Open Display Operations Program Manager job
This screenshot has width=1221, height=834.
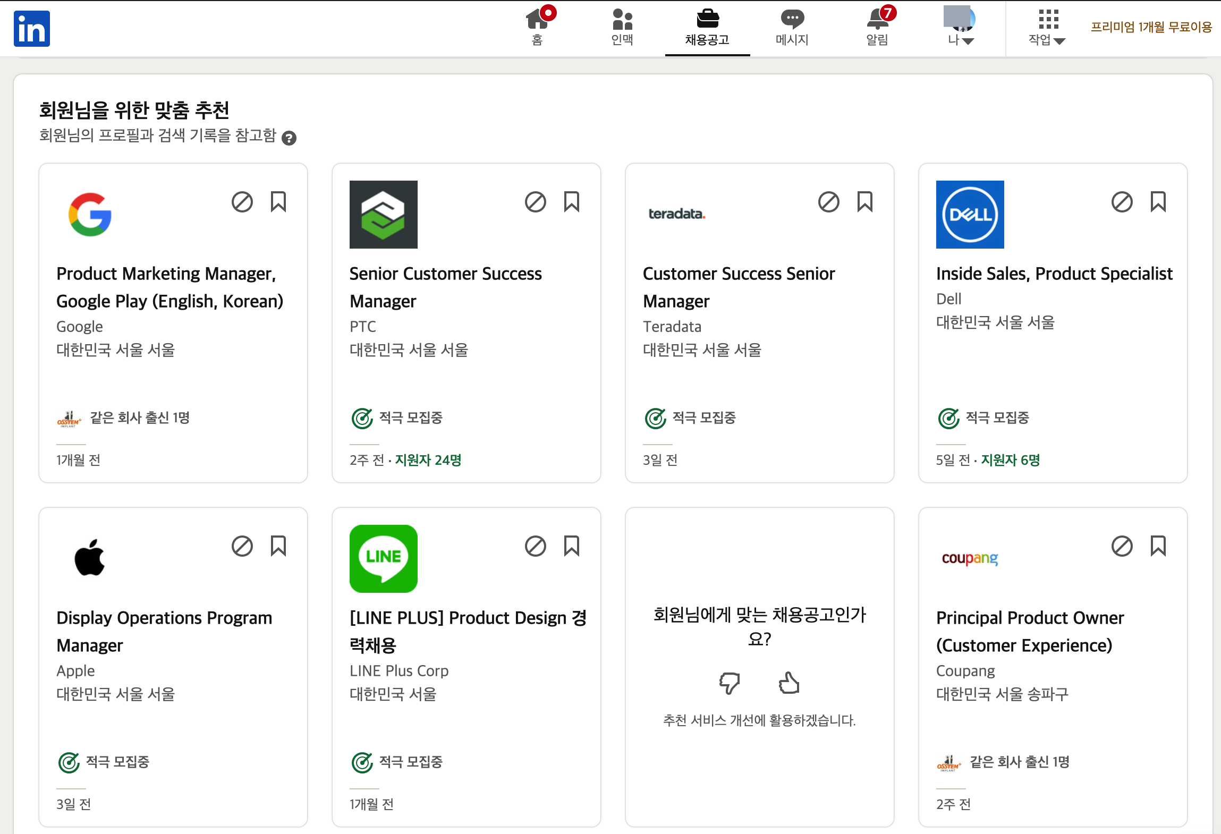coord(164,632)
